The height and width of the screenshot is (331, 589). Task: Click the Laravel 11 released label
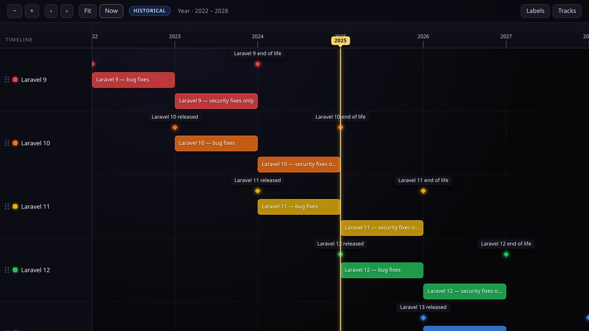[258, 180]
